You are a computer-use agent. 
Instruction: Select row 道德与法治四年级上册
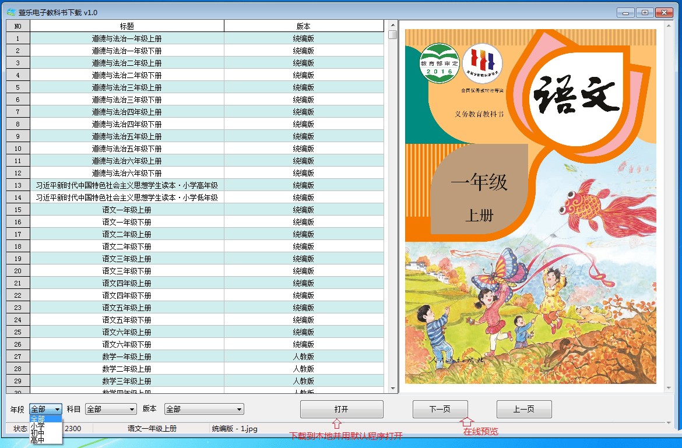(x=195, y=112)
